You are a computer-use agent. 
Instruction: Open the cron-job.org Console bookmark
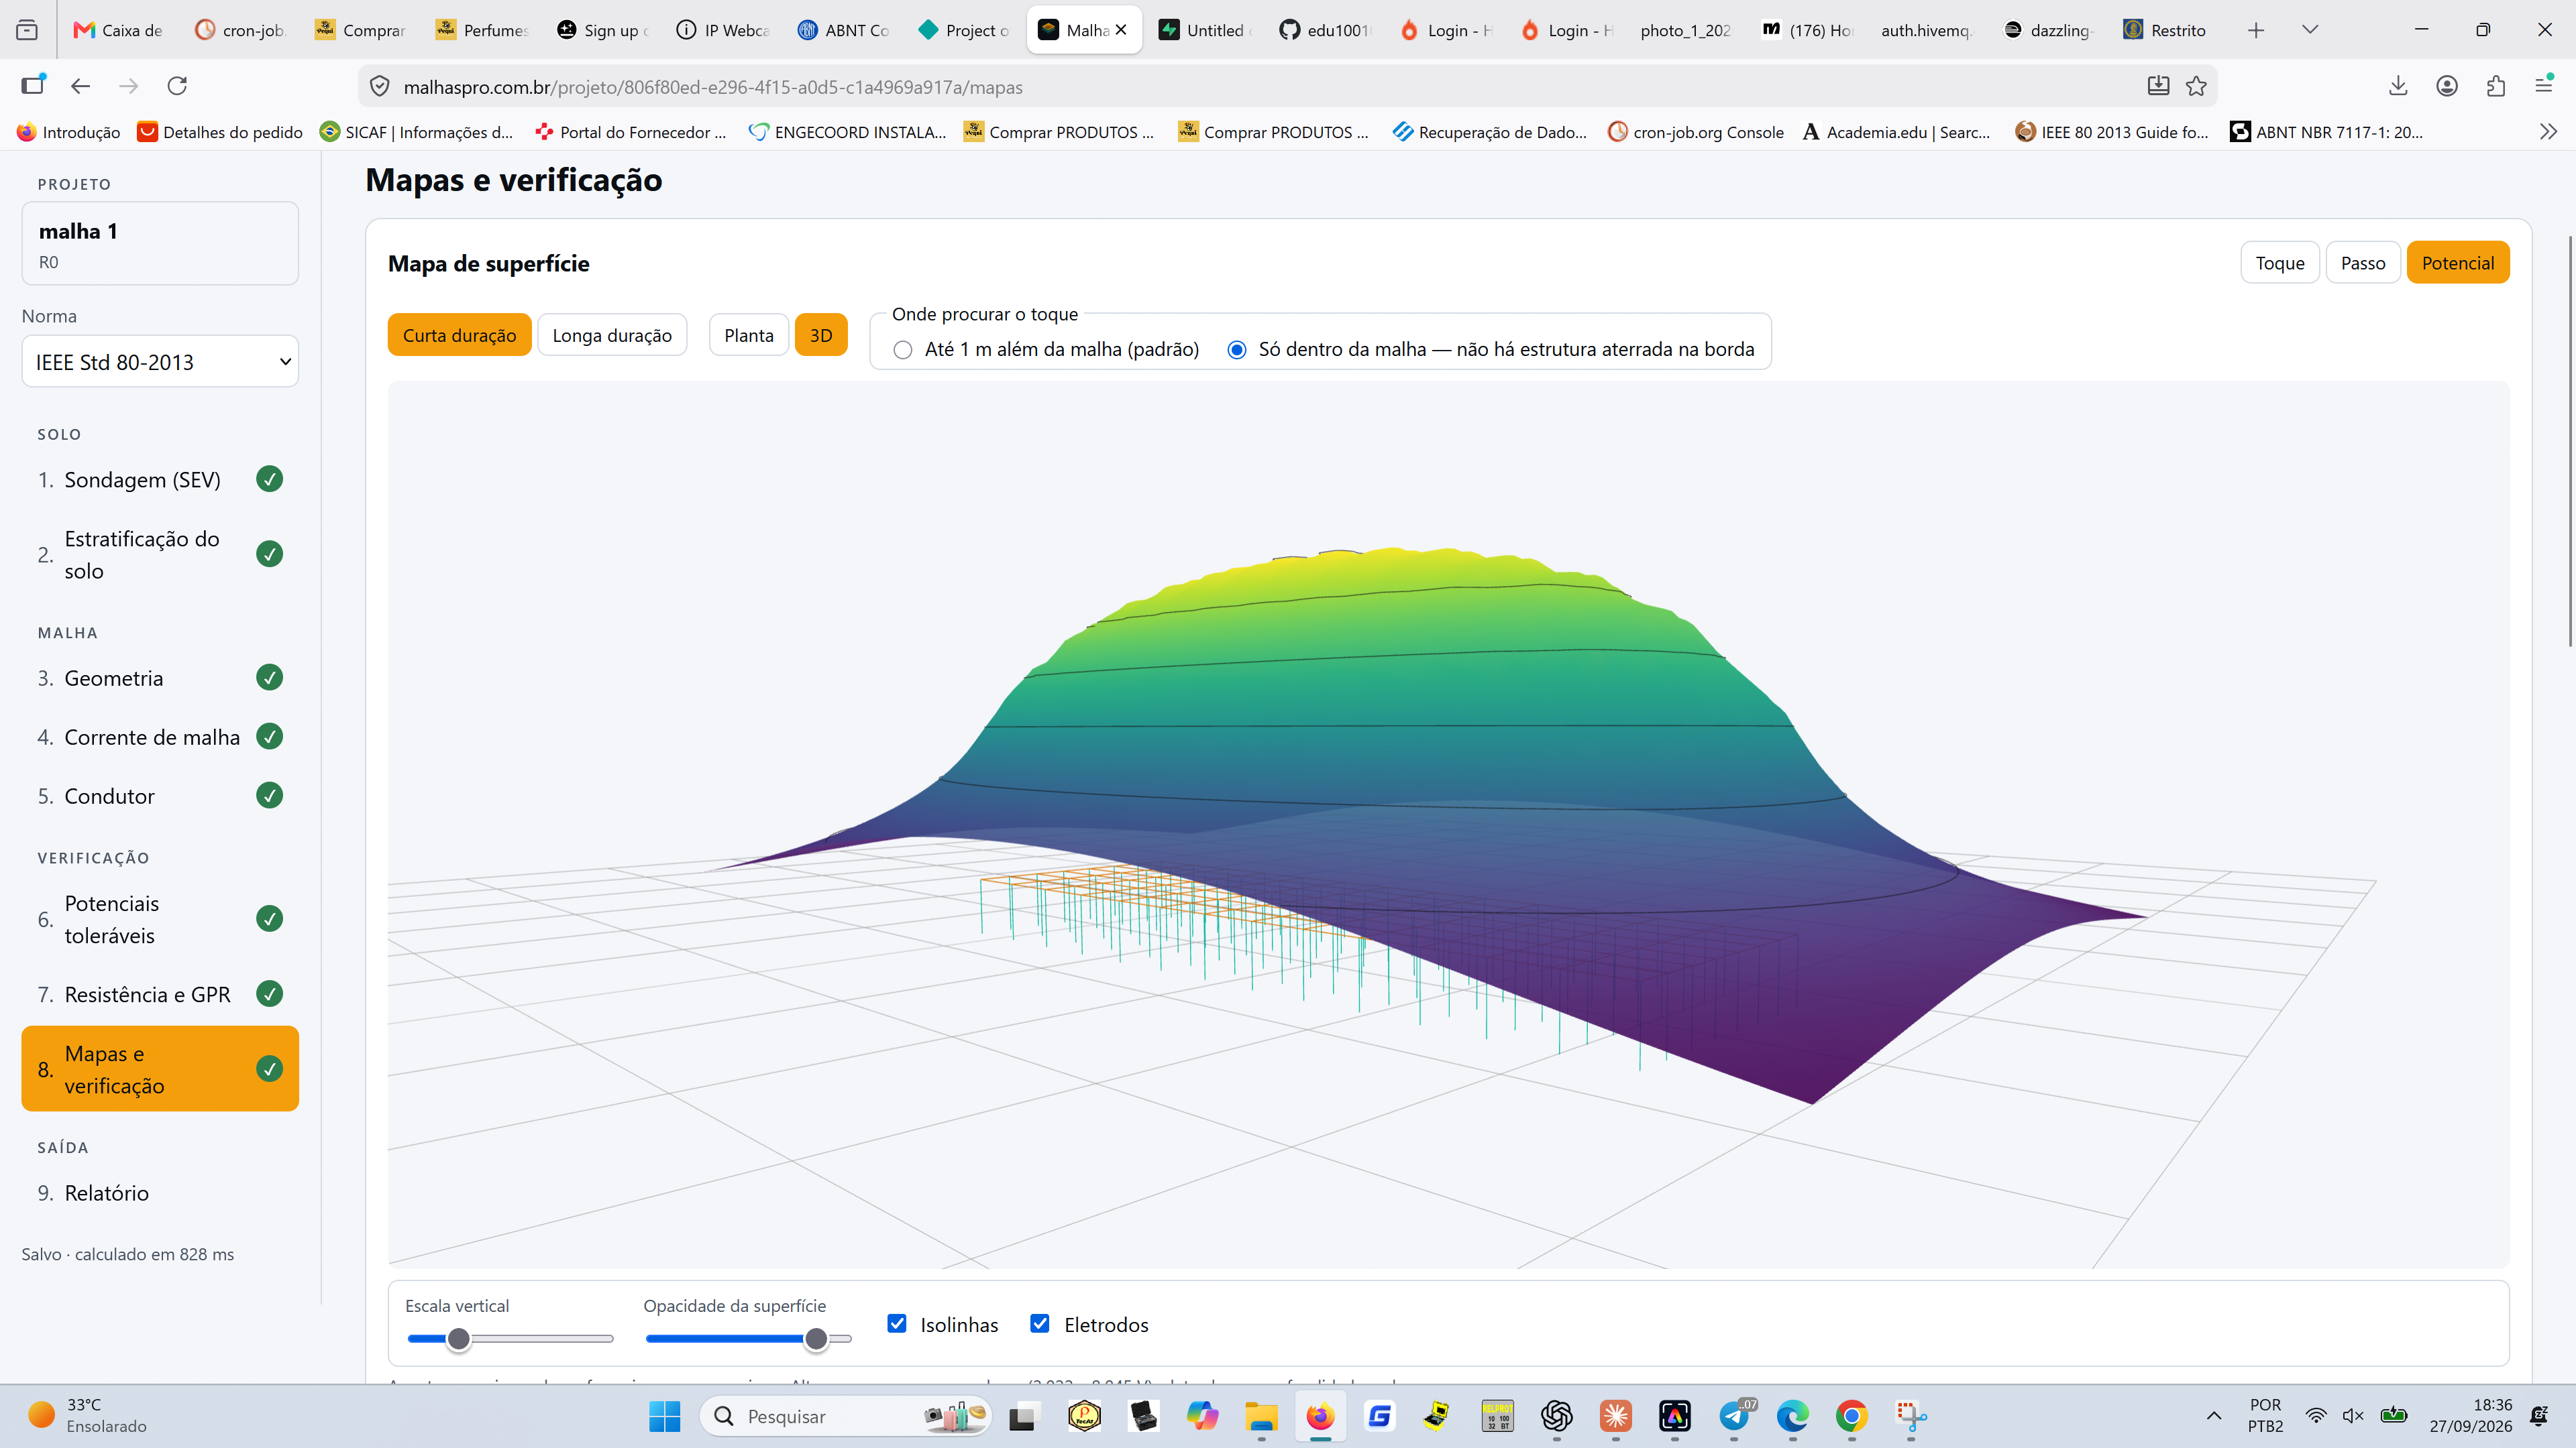[x=1696, y=132]
